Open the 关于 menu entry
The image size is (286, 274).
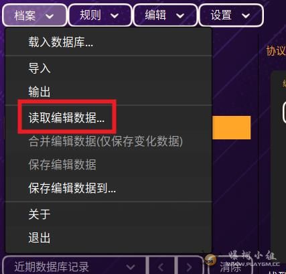coord(109,214)
